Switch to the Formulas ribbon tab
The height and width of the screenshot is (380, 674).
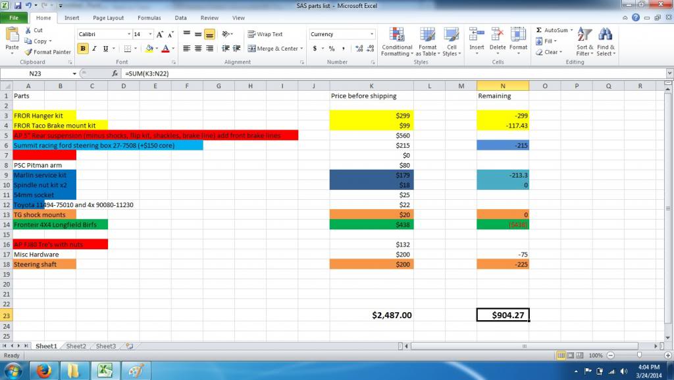(149, 18)
